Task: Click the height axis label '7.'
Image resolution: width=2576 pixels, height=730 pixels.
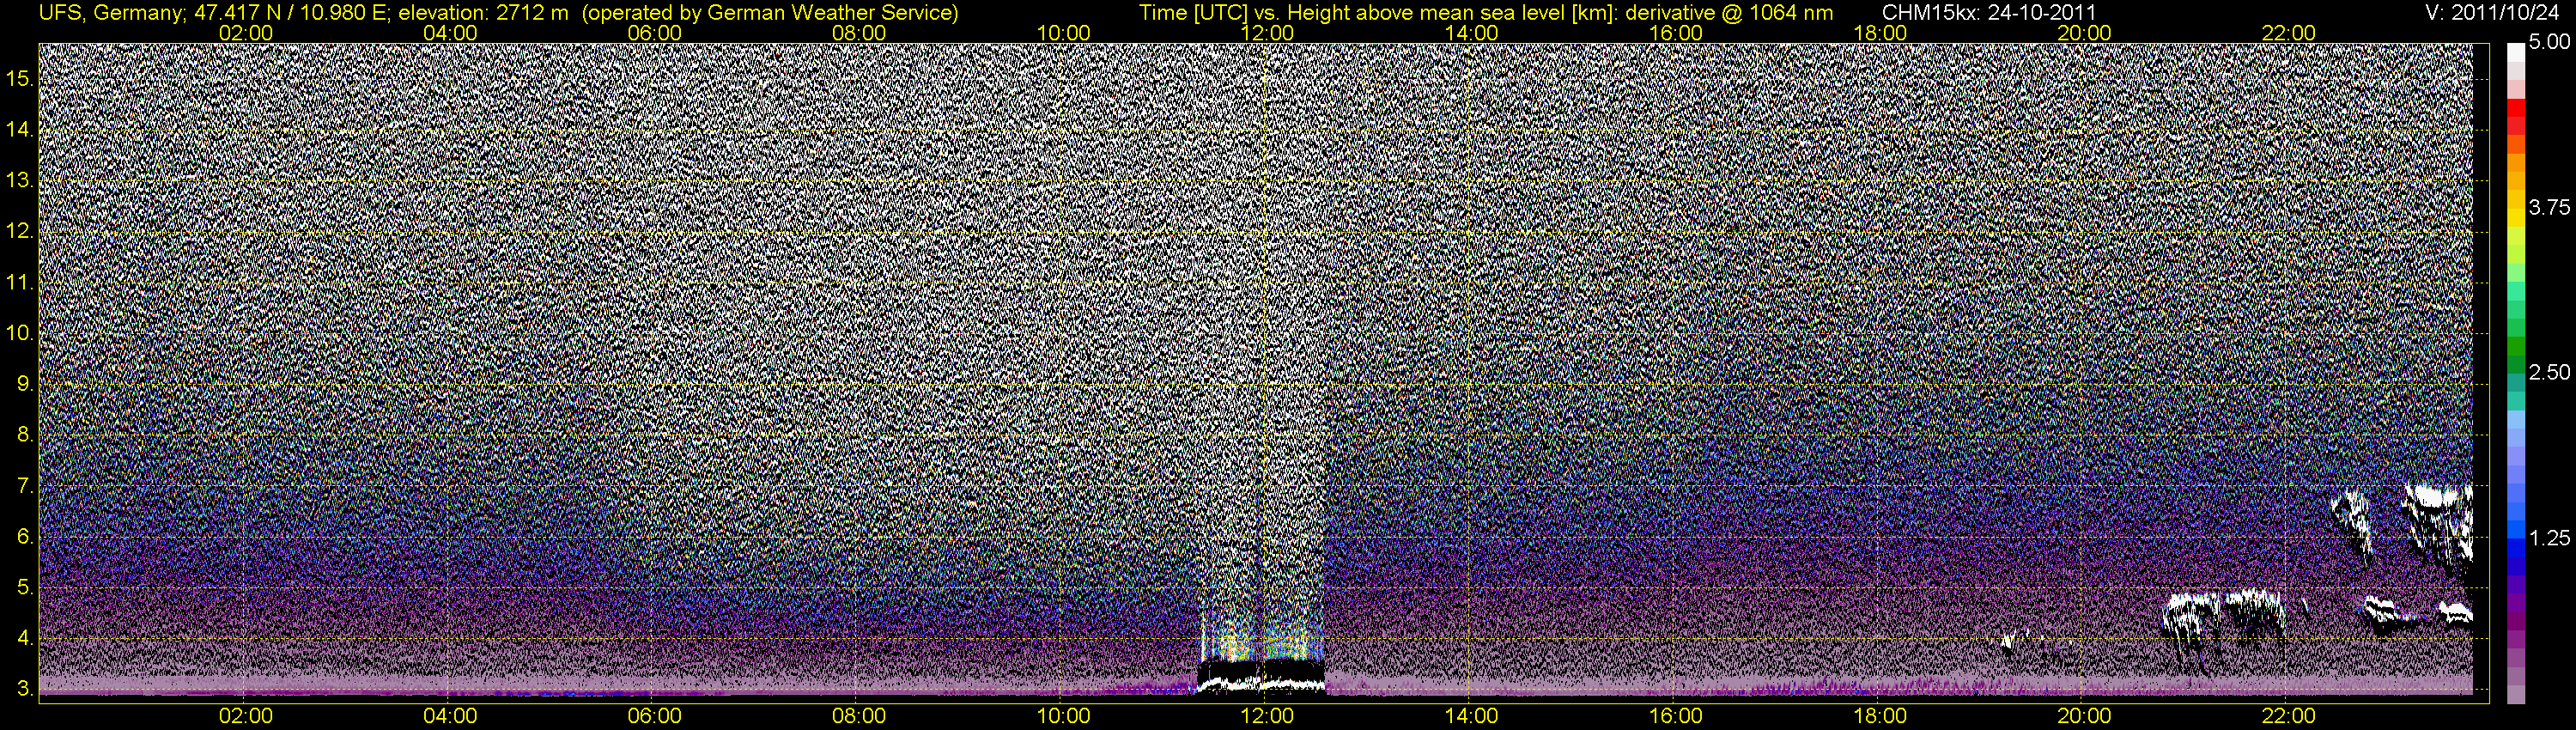Action: pos(25,486)
